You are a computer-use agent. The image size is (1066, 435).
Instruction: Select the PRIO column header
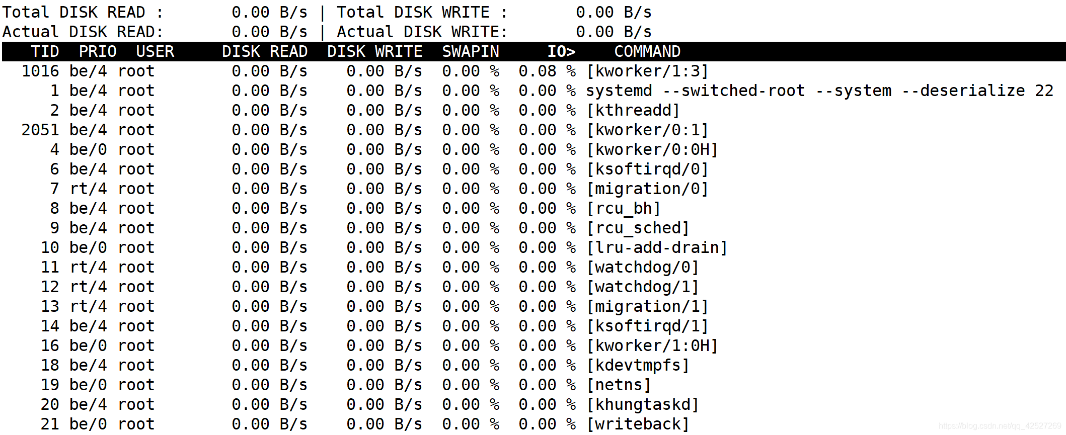coord(98,51)
